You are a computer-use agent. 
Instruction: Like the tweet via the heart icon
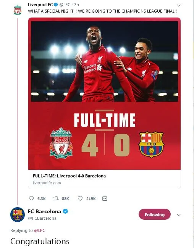[x=80, y=198]
